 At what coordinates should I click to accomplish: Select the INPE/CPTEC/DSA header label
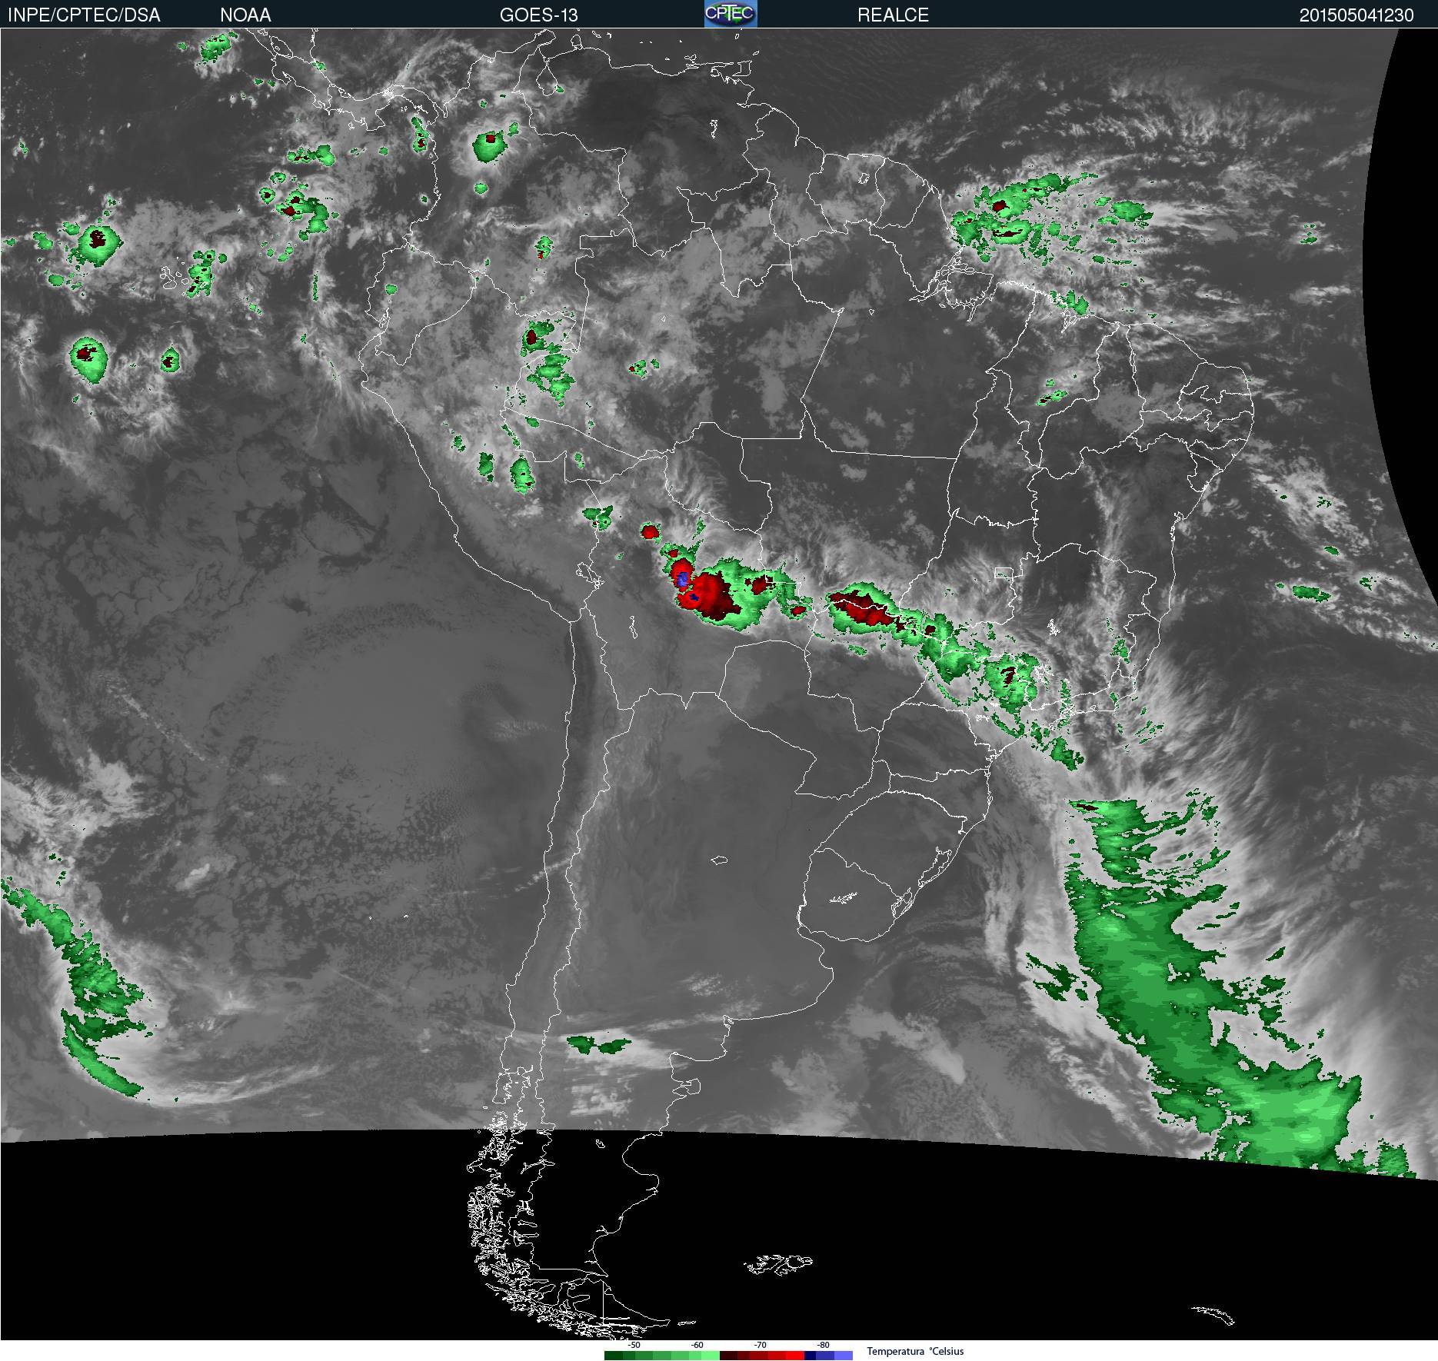coord(84,15)
